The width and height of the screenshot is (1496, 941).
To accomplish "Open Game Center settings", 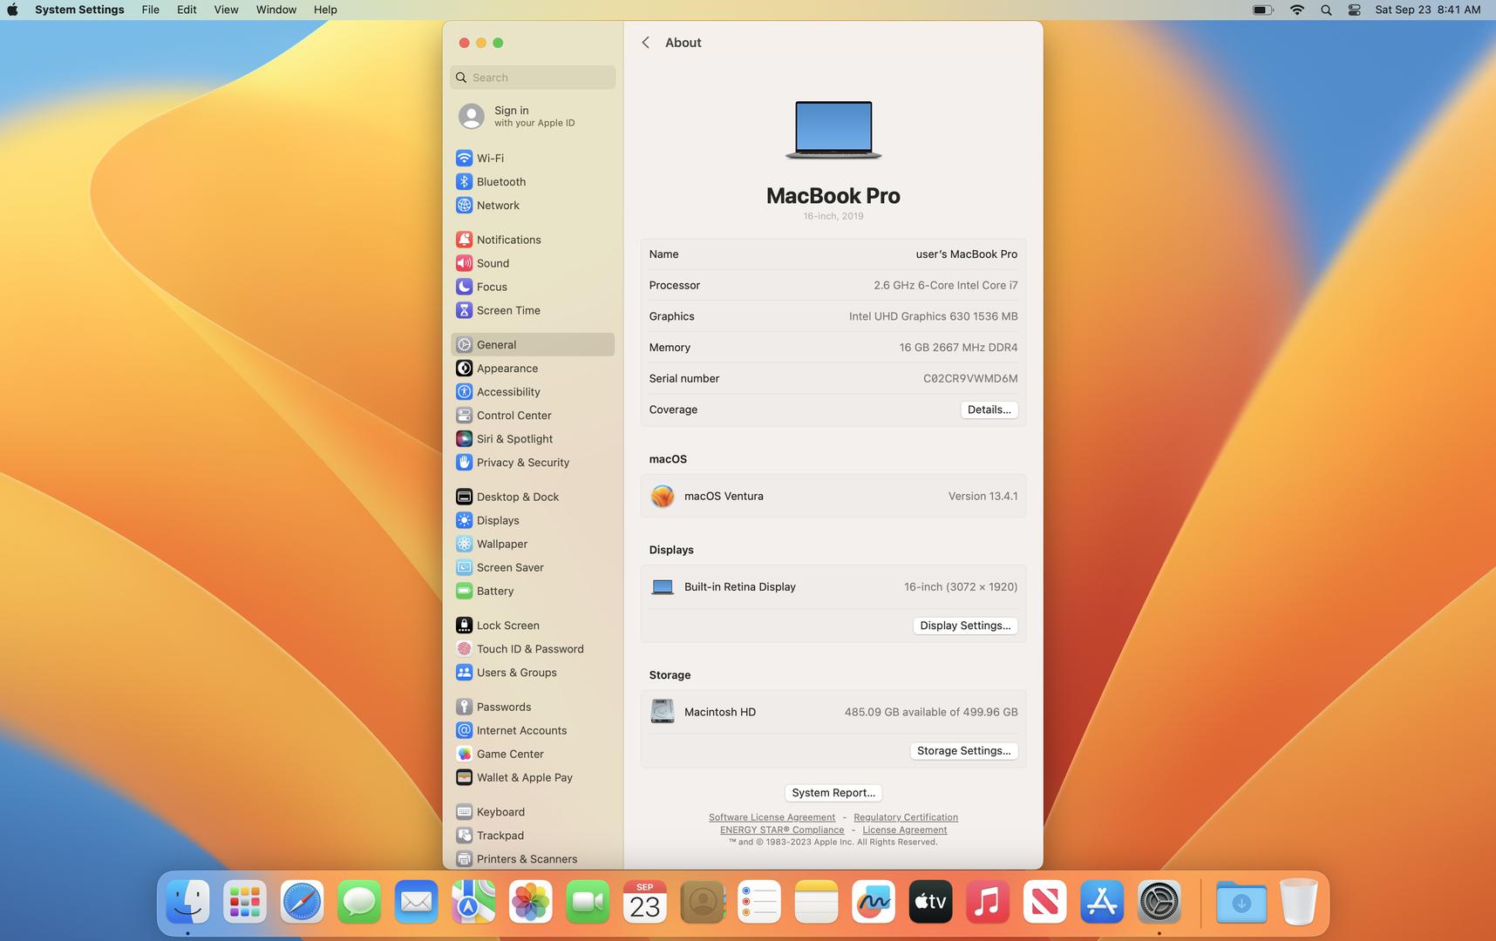I will point(509,754).
